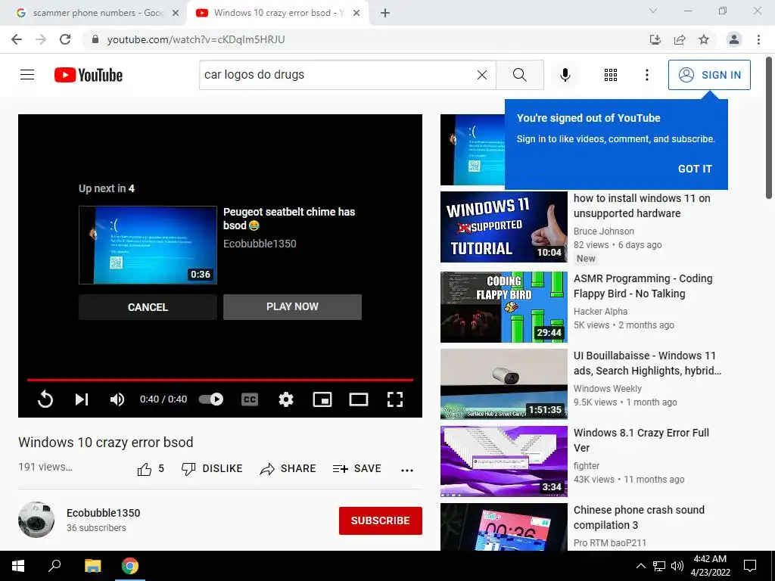Open Ecobubble1350 channel name link
The width and height of the screenshot is (775, 581).
point(103,513)
